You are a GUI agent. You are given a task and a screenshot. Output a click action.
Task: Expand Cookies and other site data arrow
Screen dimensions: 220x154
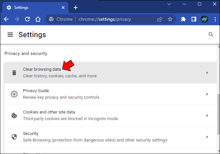coord(207,115)
